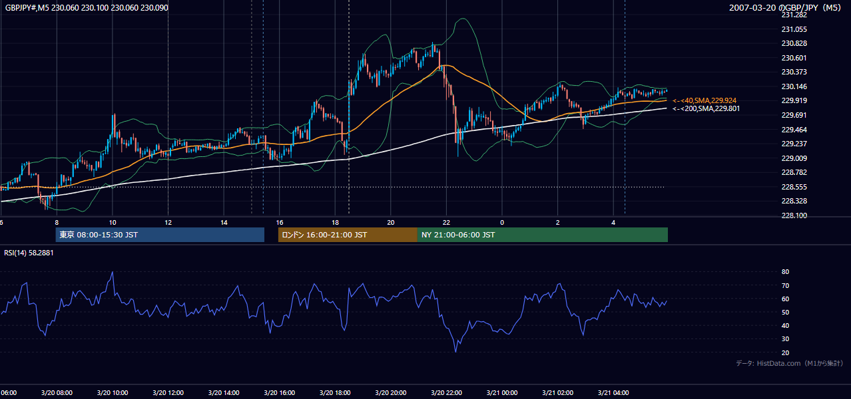The width and height of the screenshot is (851, 399).
Task: Click the 3/20 22:00 bottom time label
Action: (446, 392)
